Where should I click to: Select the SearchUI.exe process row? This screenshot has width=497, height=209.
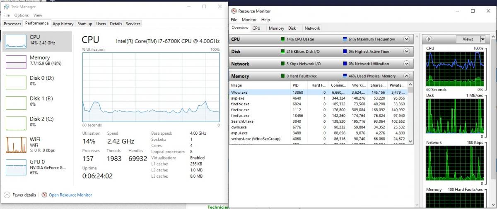318,121
